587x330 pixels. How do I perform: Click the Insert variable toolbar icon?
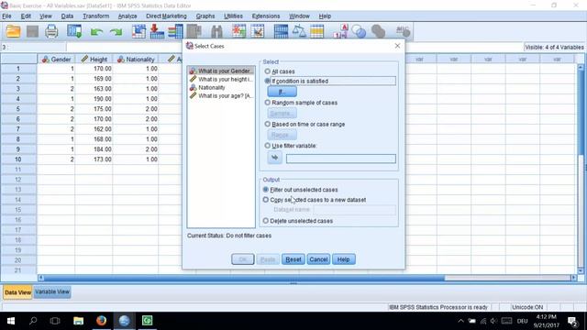coord(258,31)
